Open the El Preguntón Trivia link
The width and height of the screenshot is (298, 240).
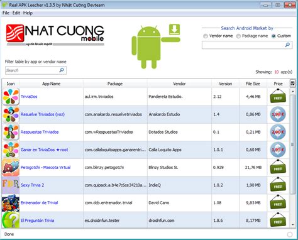pyautogui.click(x=37, y=221)
